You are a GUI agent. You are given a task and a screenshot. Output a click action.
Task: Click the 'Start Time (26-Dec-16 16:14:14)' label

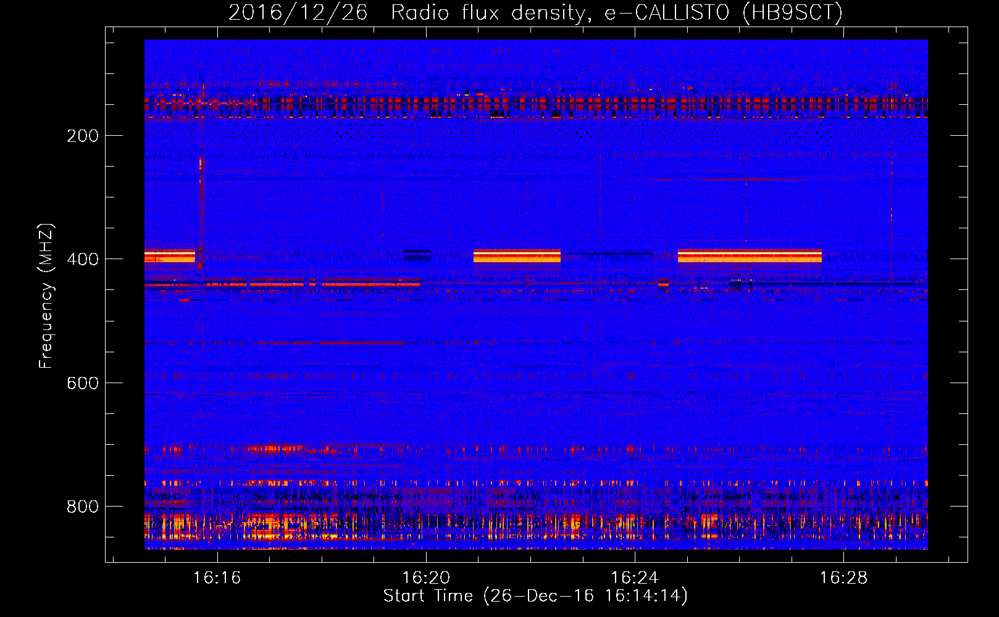tap(535, 596)
